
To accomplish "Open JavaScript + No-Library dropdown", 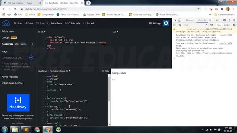I will coord(54,71).
